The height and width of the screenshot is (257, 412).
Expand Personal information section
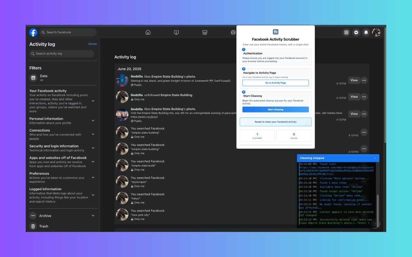93,120
